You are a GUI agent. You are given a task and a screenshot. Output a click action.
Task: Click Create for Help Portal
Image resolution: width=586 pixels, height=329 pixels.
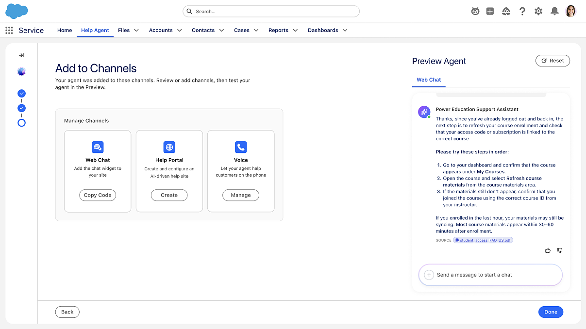[x=169, y=195]
